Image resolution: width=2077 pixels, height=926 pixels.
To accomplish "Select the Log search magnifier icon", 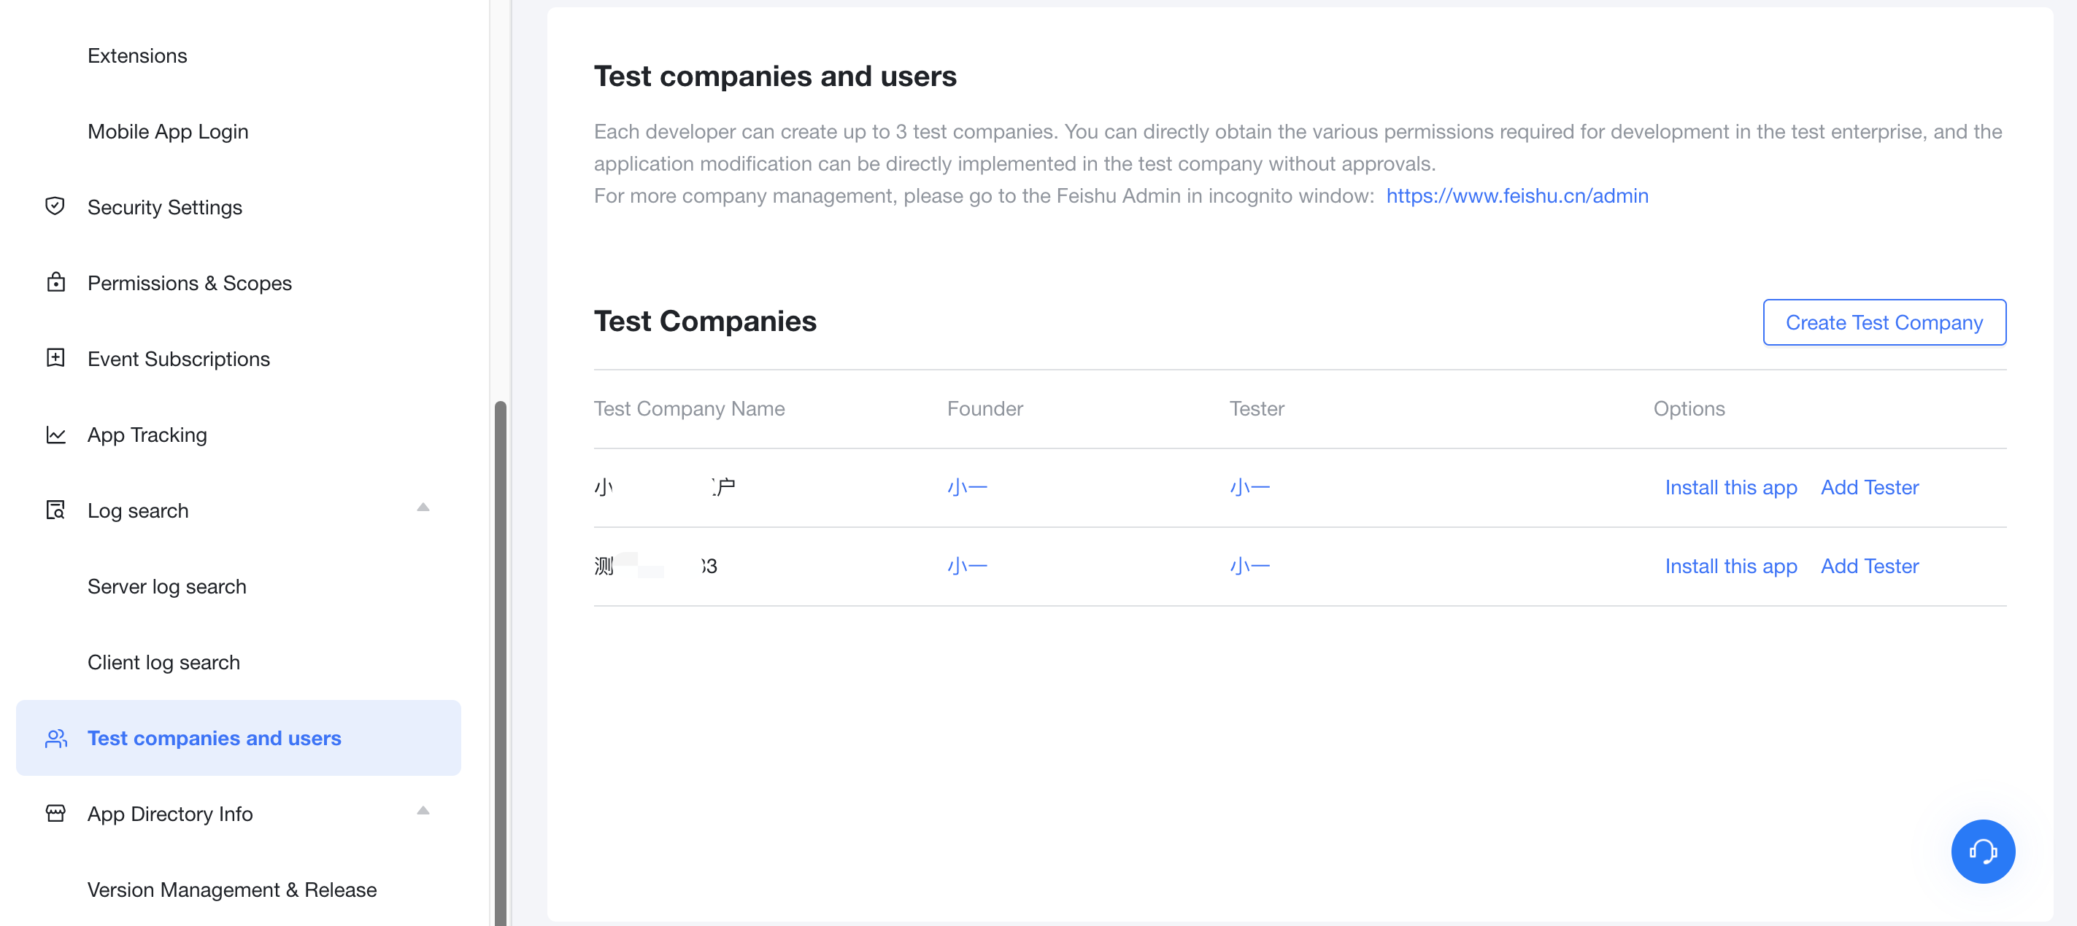I will click(x=55, y=510).
